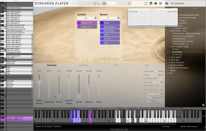Switch to the MIX tab
This screenshot has height=131, width=206.
click(147, 65)
